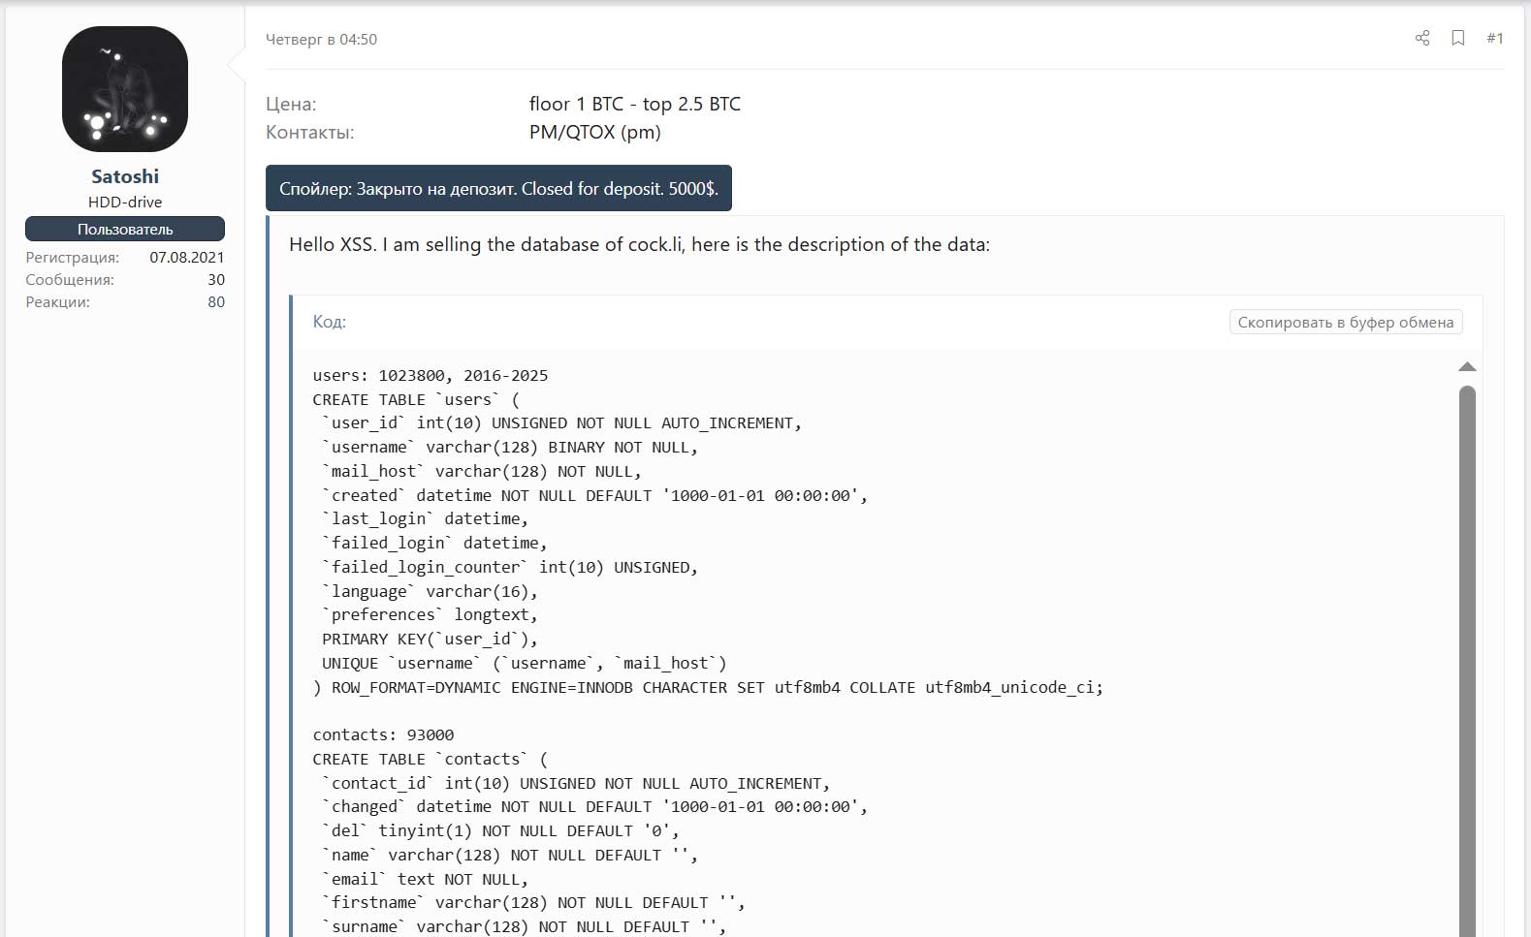Screen dimensions: 1531x937
Task: Click the Контакты: label
Action: pyautogui.click(x=310, y=132)
